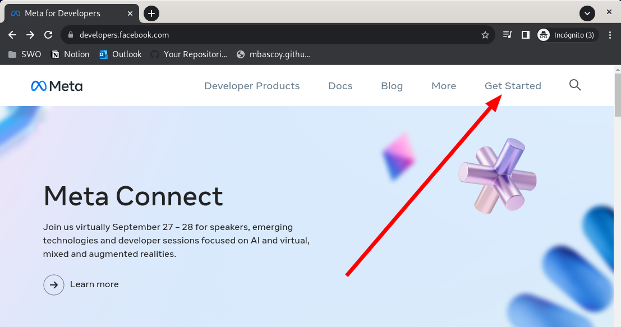Viewport: 621px width, 327px height.
Task: Reload the page with refresh icon
Action: pos(48,35)
